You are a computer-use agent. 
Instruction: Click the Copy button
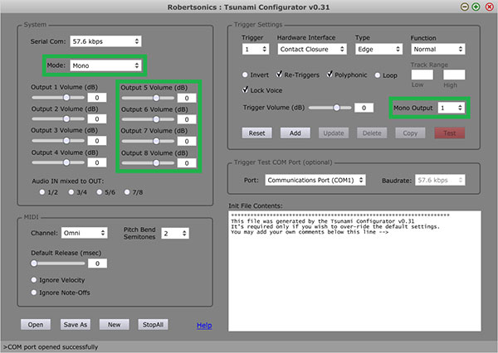(x=410, y=133)
